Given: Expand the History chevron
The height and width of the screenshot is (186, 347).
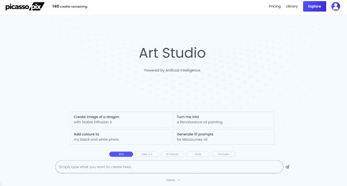Looking at the screenshot, I should 179,180.
